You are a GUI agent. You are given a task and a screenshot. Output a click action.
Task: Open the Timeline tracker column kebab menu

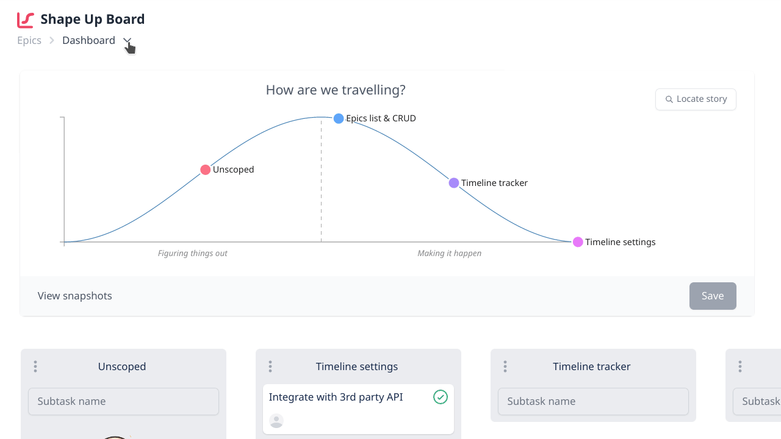(505, 366)
